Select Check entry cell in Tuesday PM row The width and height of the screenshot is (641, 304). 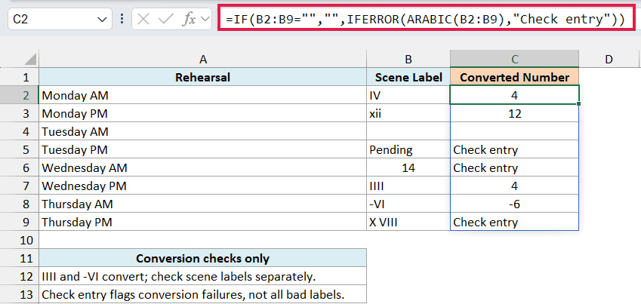514,149
